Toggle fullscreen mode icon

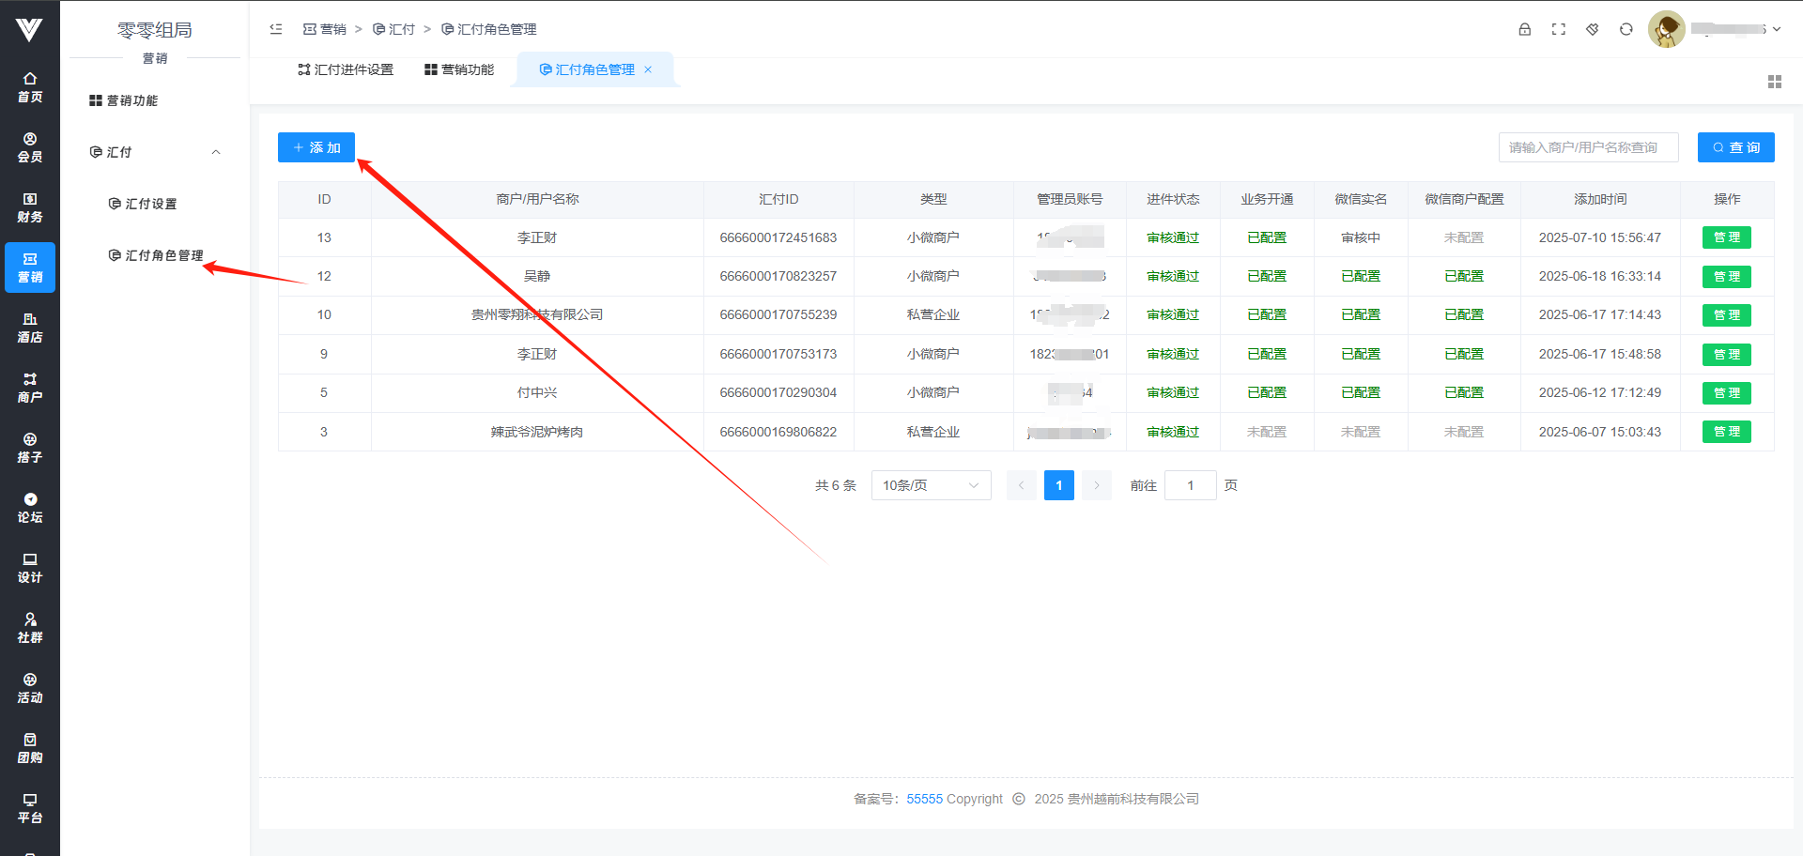point(1558,29)
